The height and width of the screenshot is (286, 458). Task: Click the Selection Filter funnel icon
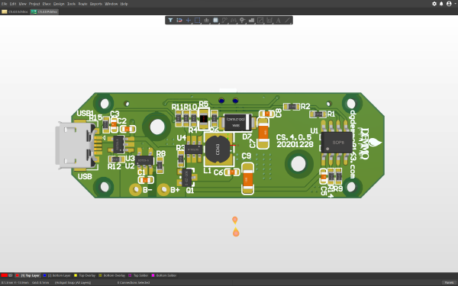tap(170, 20)
